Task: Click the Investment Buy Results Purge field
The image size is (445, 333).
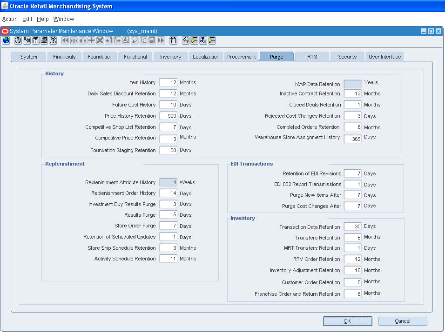Action: point(169,204)
